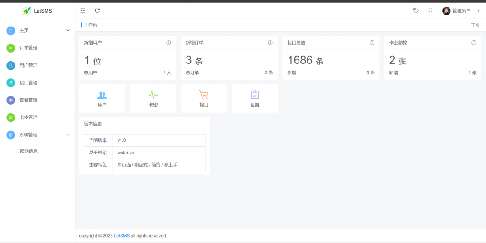Expand the 主页 menu chevron
This screenshot has width=486, height=243.
[x=68, y=30]
